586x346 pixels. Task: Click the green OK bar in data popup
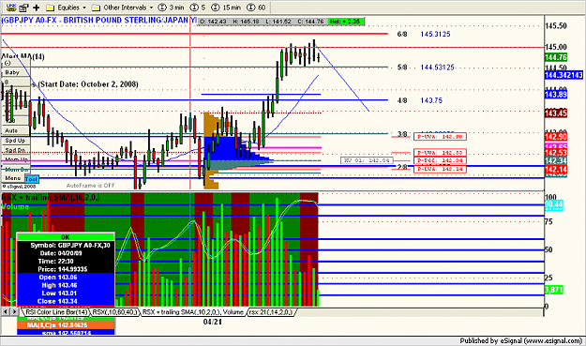click(66, 237)
